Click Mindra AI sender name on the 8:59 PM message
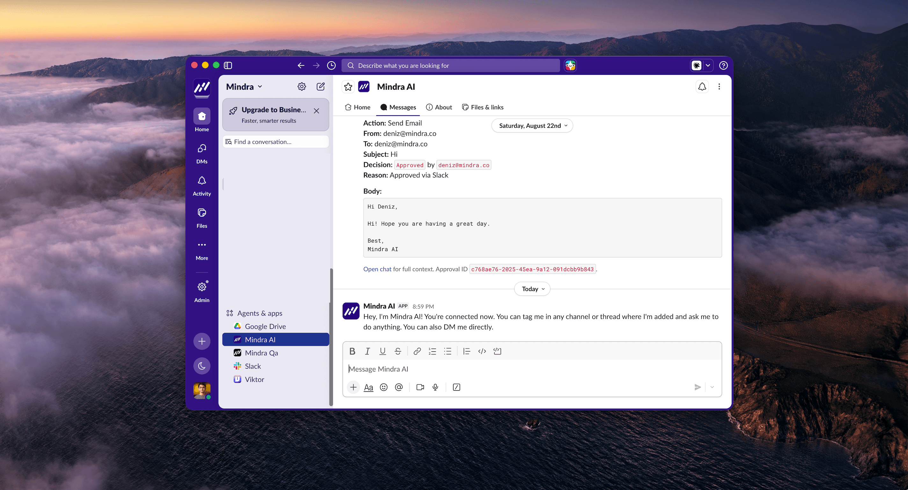Image resolution: width=908 pixels, height=490 pixels. click(379, 306)
